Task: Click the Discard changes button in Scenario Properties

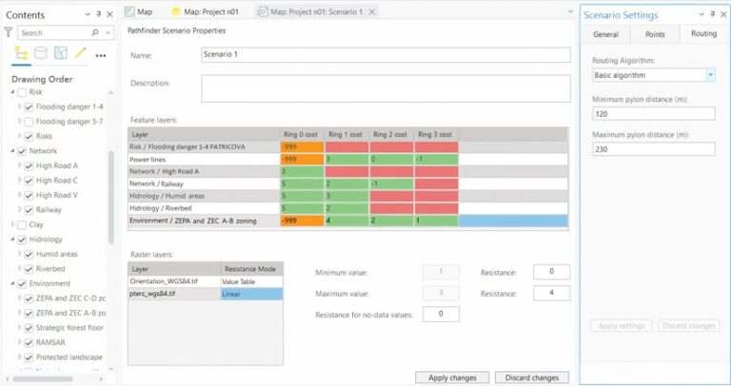Action: coord(532,377)
